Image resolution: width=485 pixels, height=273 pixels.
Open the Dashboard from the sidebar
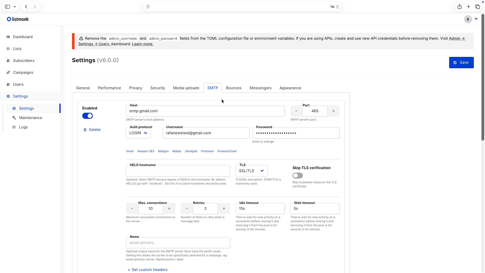click(8, 37)
